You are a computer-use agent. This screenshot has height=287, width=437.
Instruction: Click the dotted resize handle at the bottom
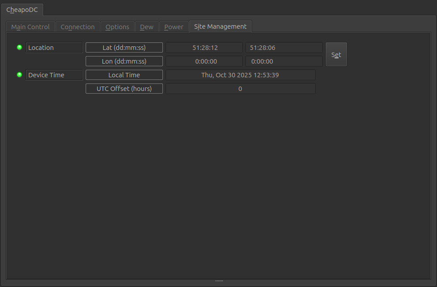(x=219, y=281)
